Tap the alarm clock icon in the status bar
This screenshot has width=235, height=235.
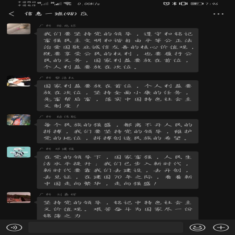(x=166, y=4)
